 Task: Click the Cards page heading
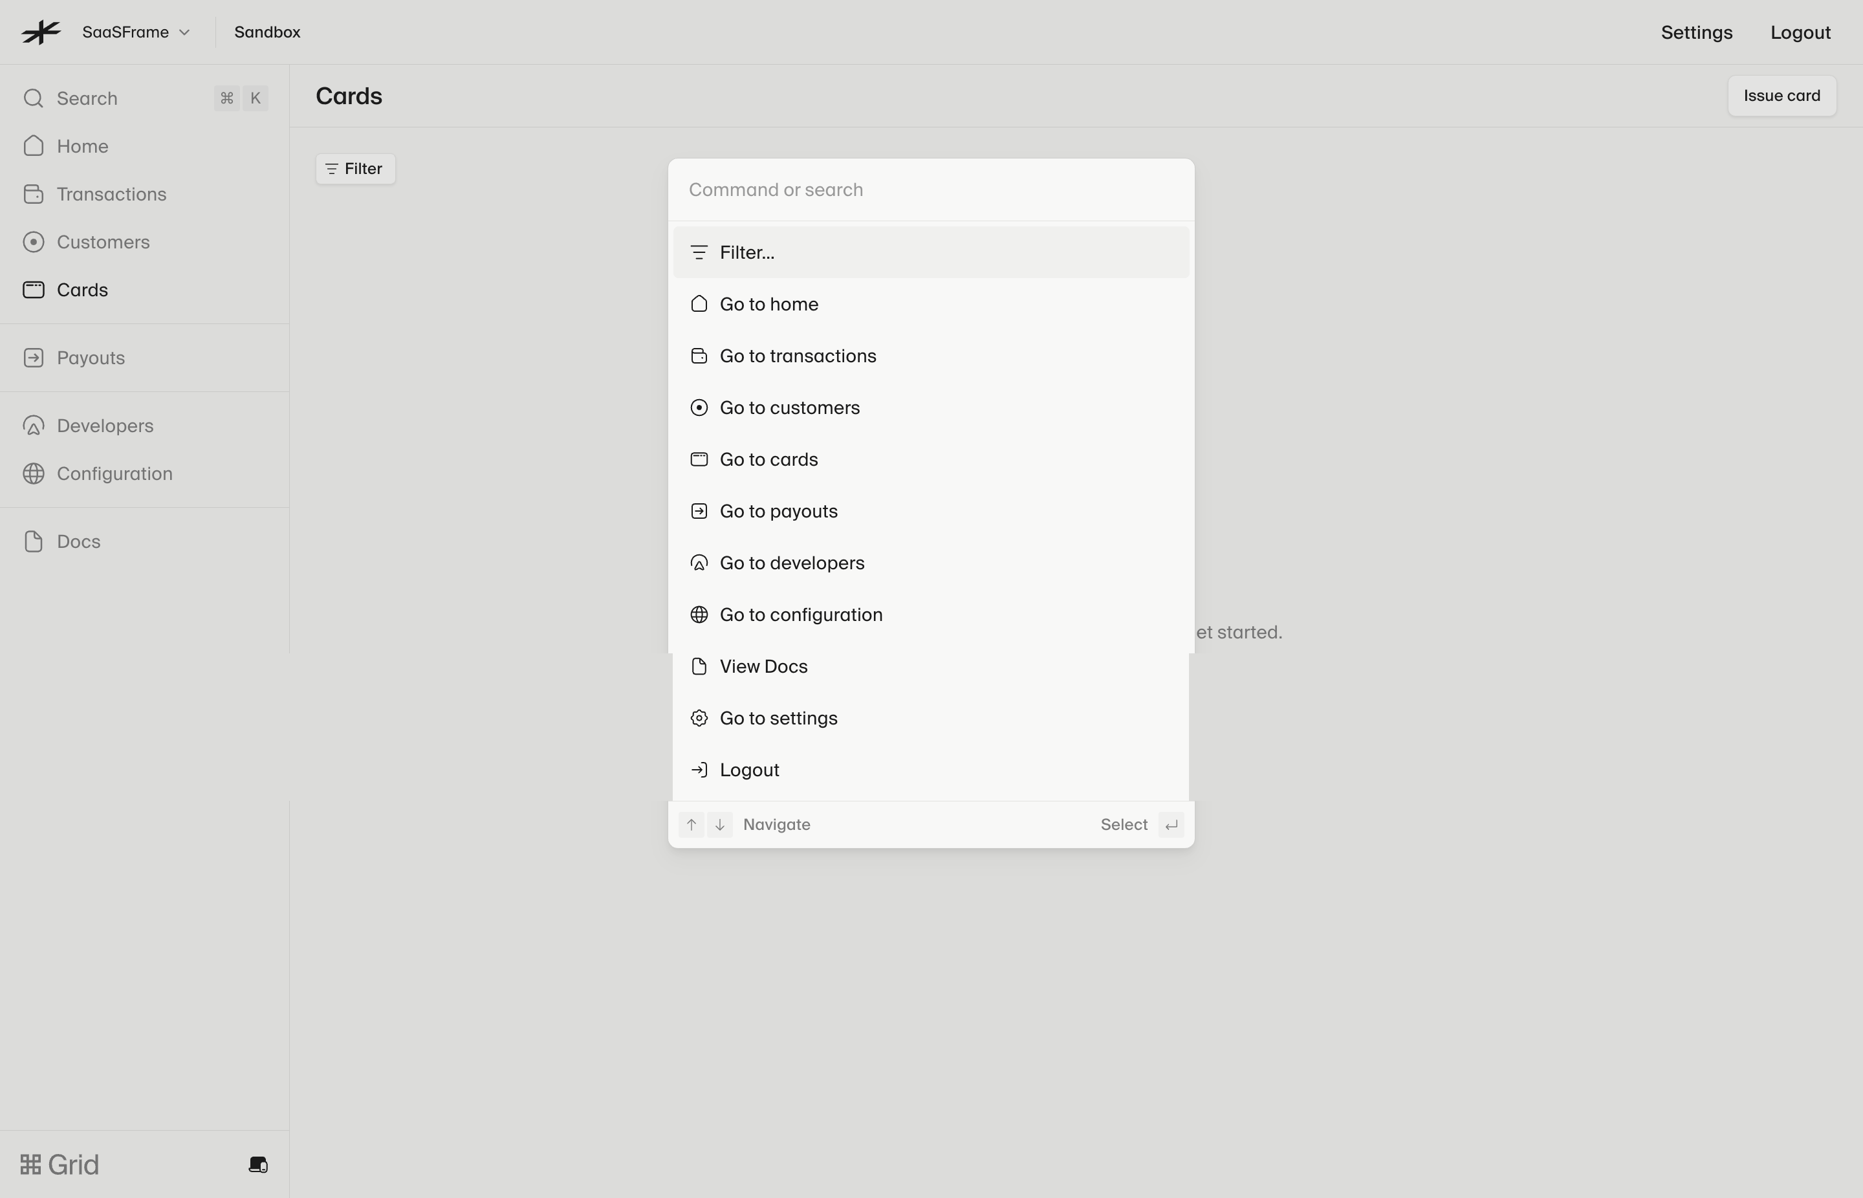coord(349,96)
